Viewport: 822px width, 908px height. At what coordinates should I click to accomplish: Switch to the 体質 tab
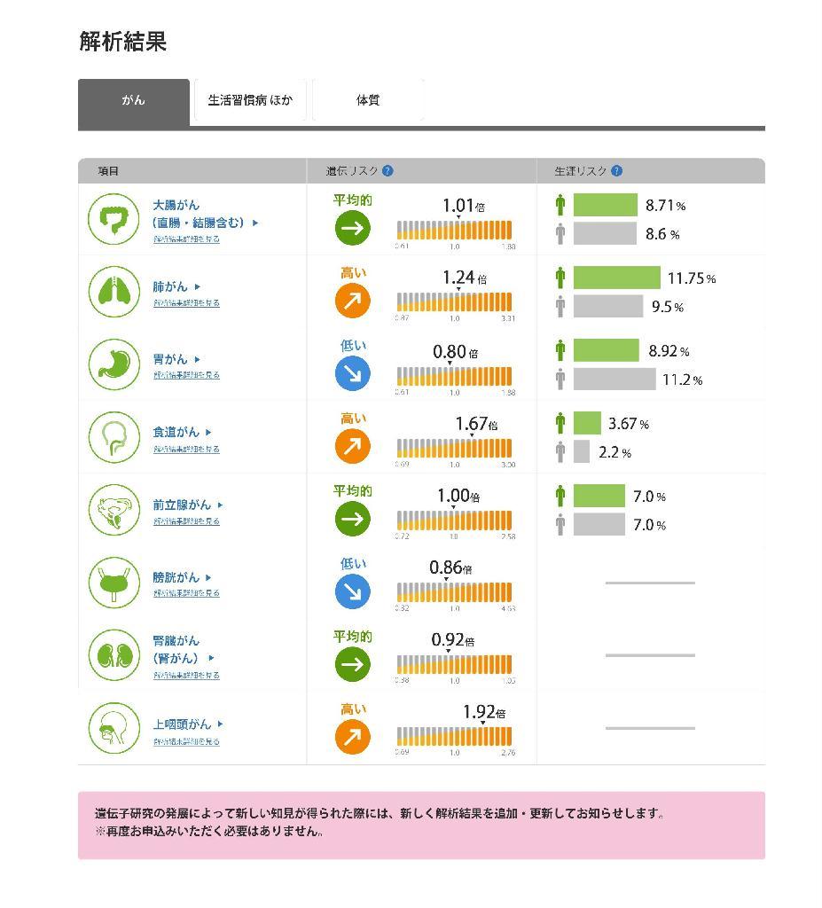coord(368,100)
